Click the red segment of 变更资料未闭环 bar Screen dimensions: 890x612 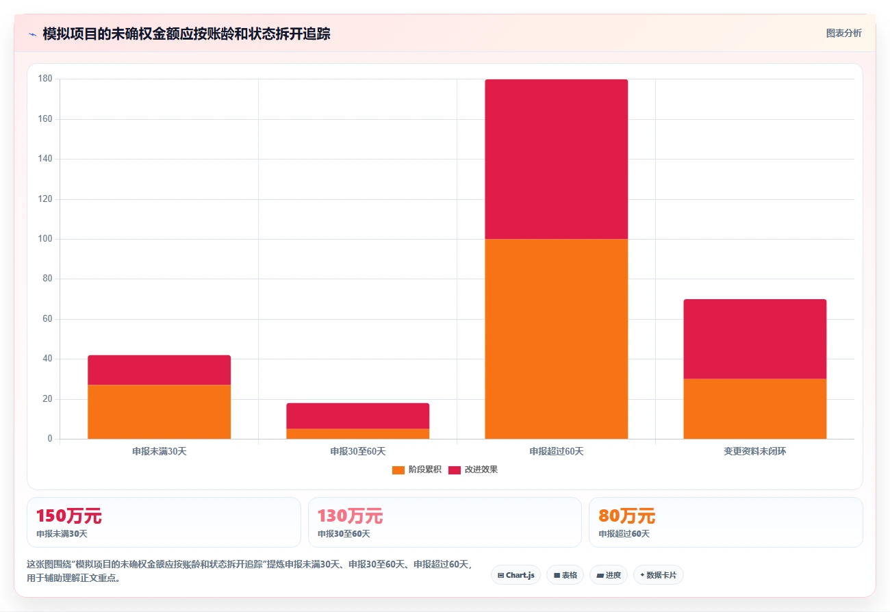(754, 339)
